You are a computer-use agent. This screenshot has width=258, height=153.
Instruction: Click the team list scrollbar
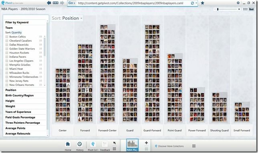click(x=44, y=47)
